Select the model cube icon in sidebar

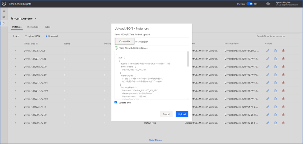click(4, 23)
